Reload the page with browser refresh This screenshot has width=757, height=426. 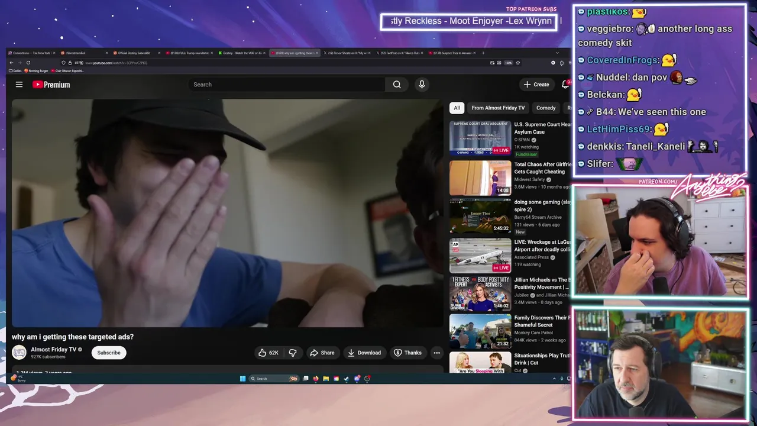click(28, 63)
